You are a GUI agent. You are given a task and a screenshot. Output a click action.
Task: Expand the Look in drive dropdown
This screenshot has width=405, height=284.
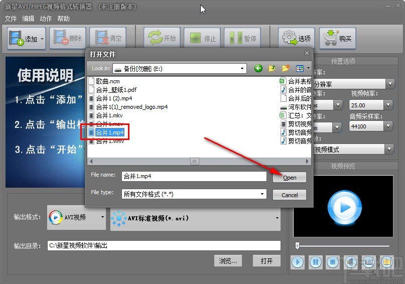click(242, 69)
